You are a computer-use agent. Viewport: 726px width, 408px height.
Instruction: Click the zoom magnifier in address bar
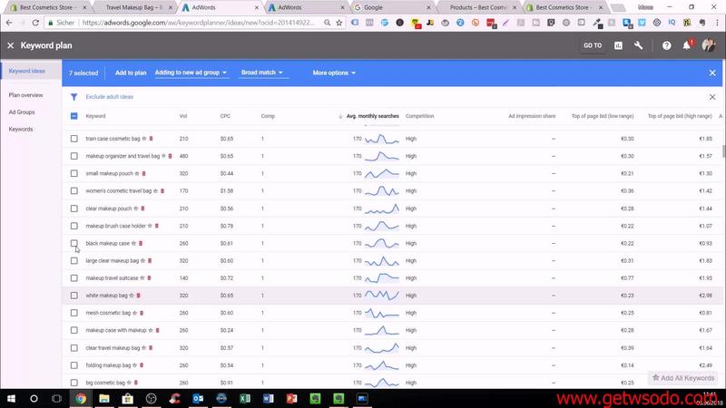click(x=327, y=22)
